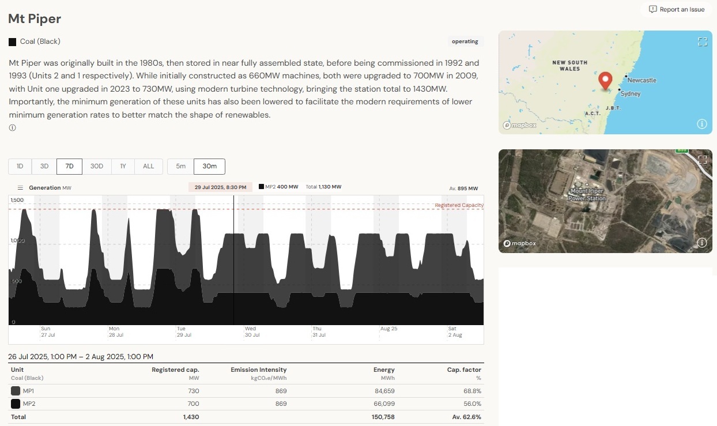Switch to the 3D time range
This screenshot has width=717, height=426.
coord(44,167)
